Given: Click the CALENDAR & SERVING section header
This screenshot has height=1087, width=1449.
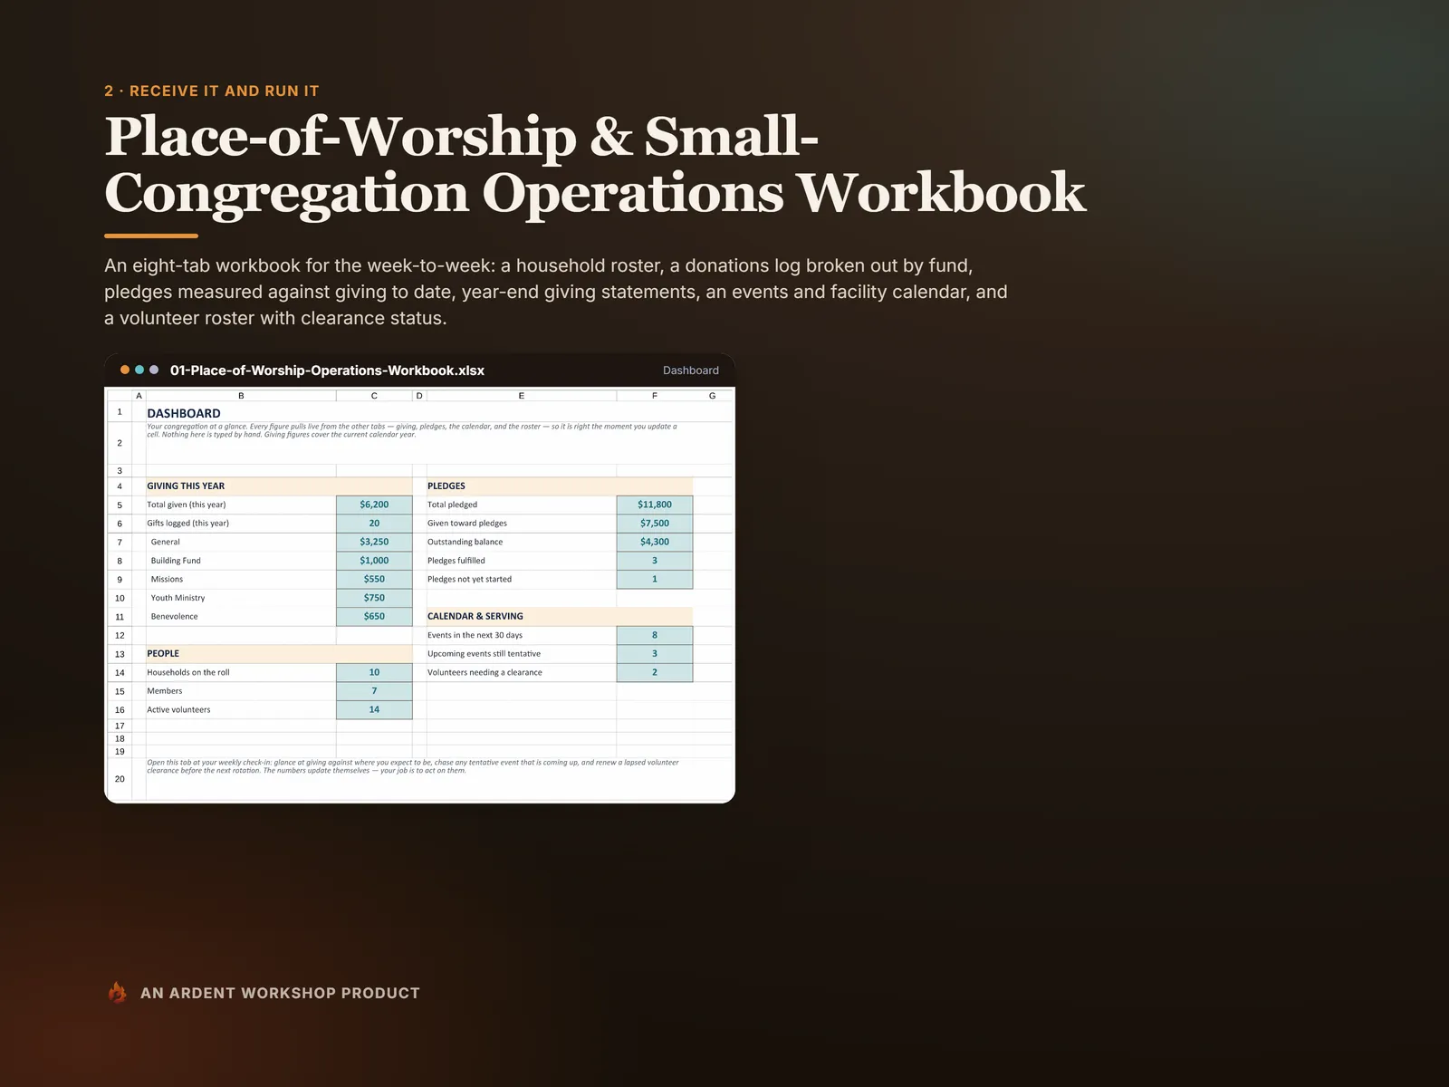Looking at the screenshot, I should 560,616.
